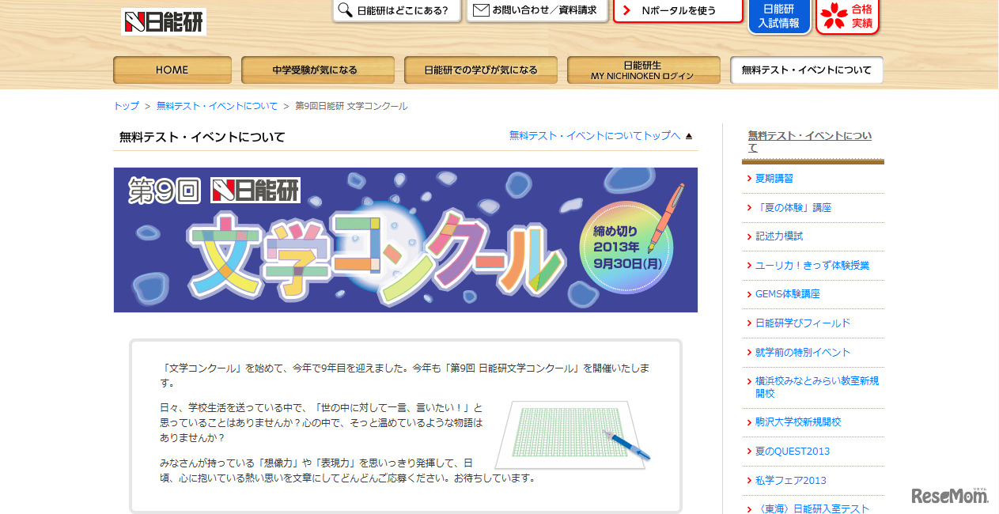Click the blue 日能研入試情報 icon button
Viewport: 999px width, 514px height.
[778, 16]
